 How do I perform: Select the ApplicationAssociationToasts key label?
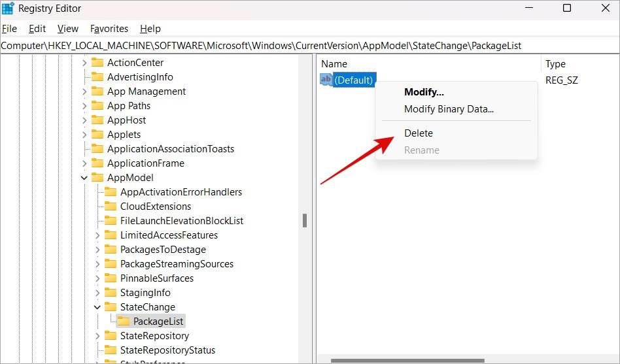[x=171, y=149]
